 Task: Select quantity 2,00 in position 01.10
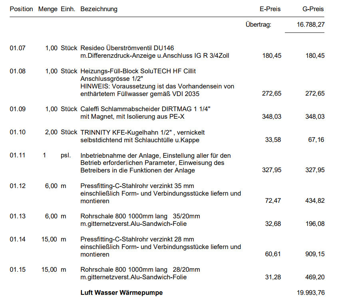(x=51, y=132)
